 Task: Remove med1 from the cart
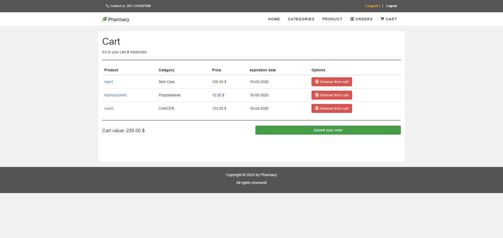(334, 82)
